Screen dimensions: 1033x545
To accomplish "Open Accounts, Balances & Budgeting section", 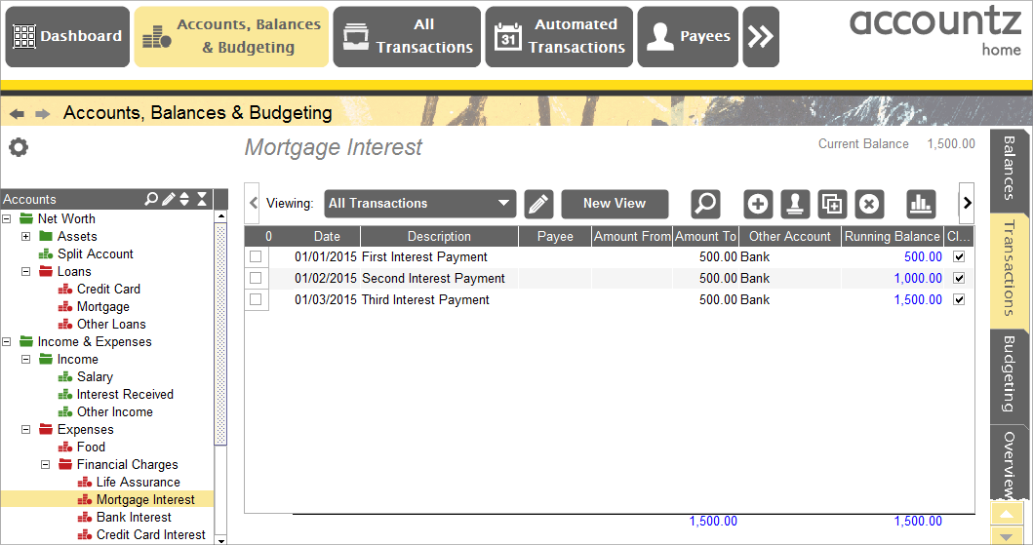I will click(x=231, y=37).
